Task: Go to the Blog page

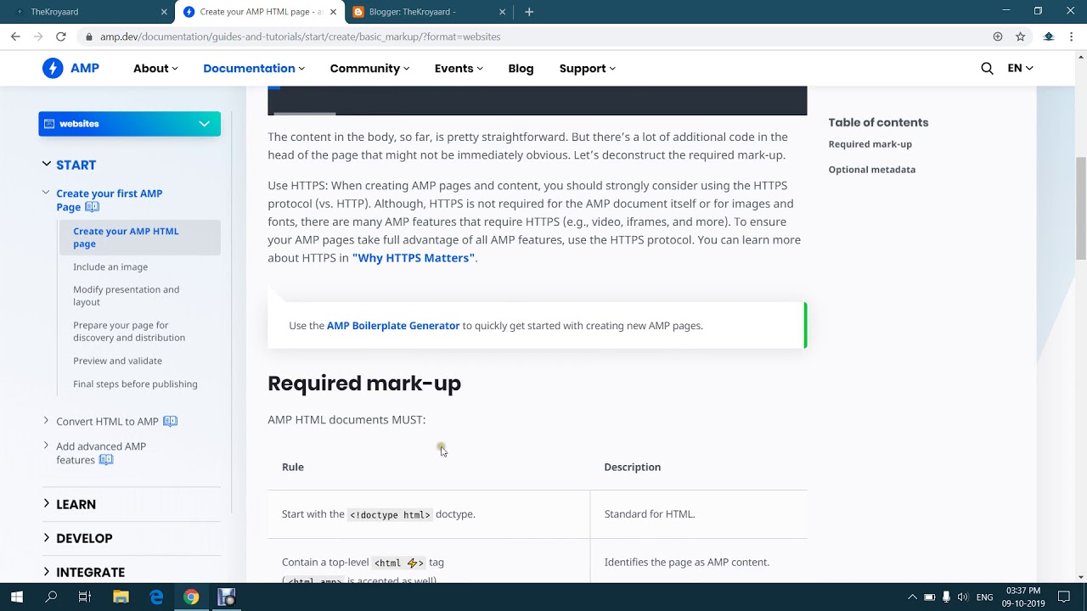Action: pos(521,68)
